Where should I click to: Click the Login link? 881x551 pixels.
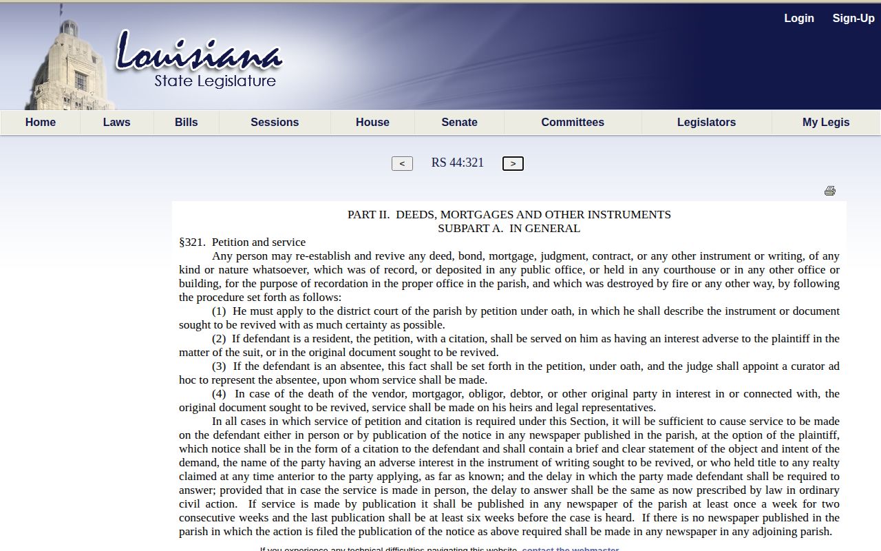coord(799,19)
